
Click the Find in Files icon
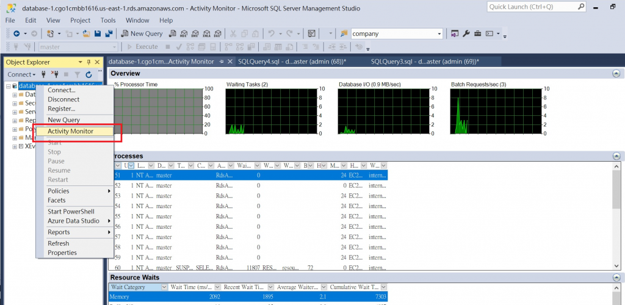click(x=343, y=34)
